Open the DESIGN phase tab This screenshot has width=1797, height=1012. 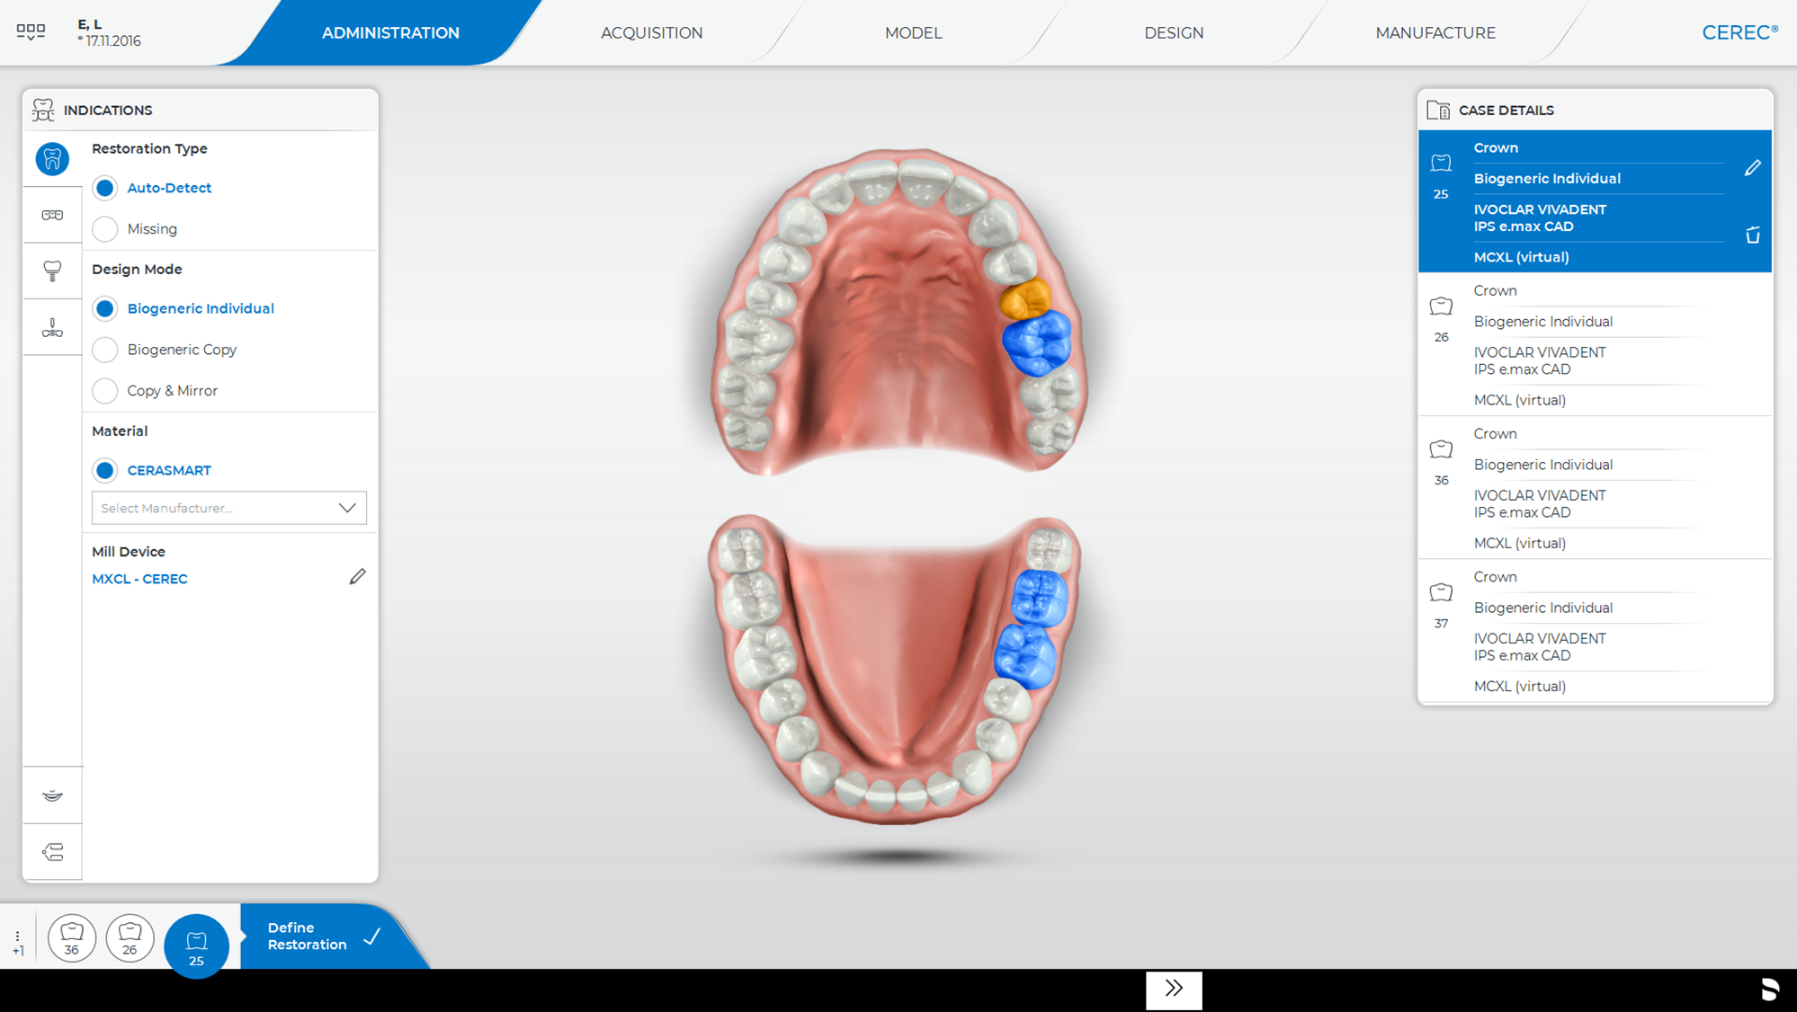coord(1173,33)
